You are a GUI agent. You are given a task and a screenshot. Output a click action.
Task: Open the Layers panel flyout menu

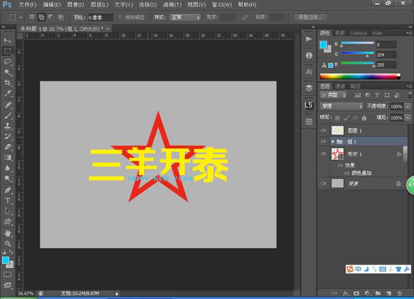point(409,86)
